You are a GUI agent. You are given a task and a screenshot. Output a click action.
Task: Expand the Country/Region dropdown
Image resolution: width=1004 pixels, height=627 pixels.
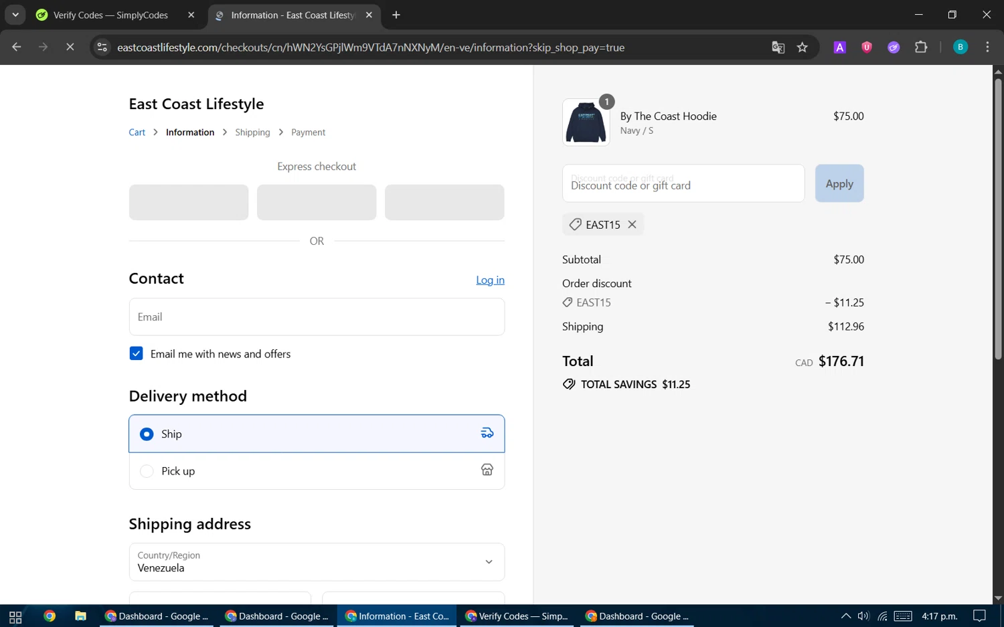317,562
